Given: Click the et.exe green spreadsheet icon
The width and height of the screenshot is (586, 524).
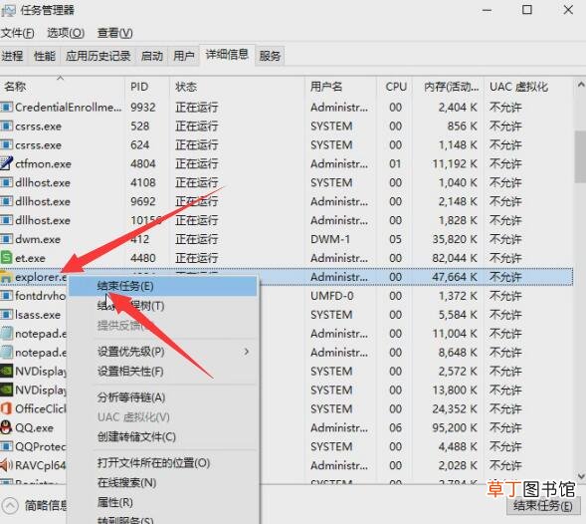Looking at the screenshot, I should (6, 258).
